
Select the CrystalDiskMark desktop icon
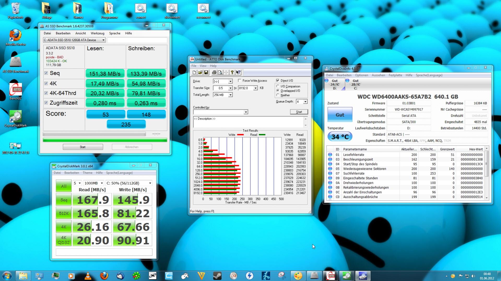click(x=16, y=118)
